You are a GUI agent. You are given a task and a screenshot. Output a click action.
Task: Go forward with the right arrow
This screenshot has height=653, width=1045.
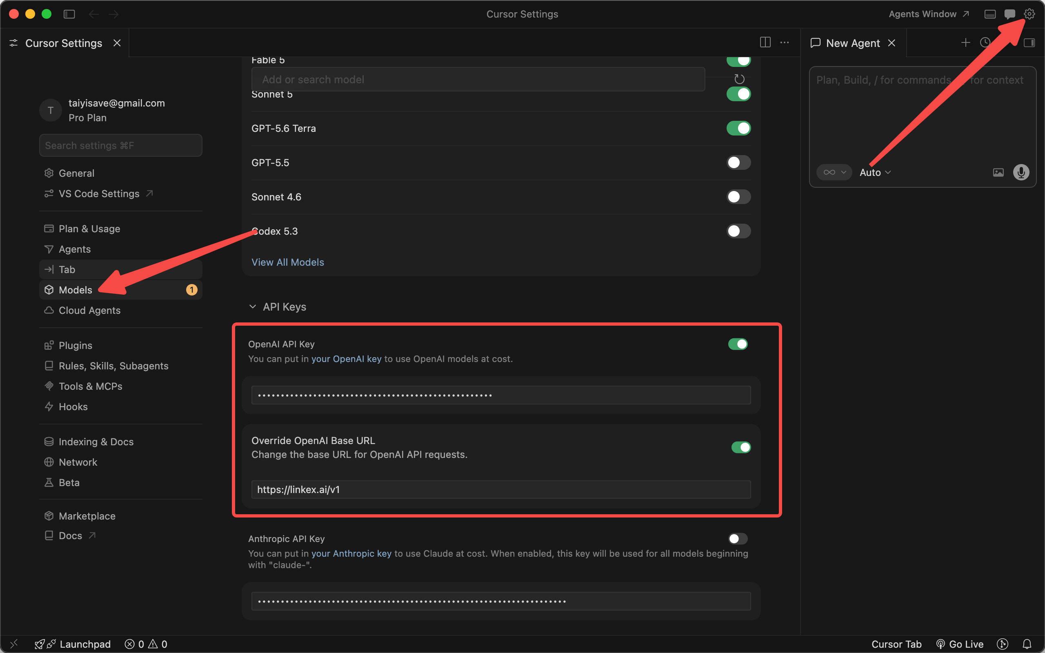[x=113, y=14]
